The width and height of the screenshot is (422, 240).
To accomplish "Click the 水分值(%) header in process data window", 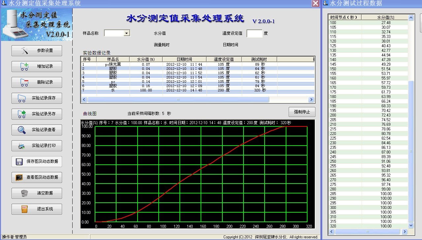I will (385, 17).
